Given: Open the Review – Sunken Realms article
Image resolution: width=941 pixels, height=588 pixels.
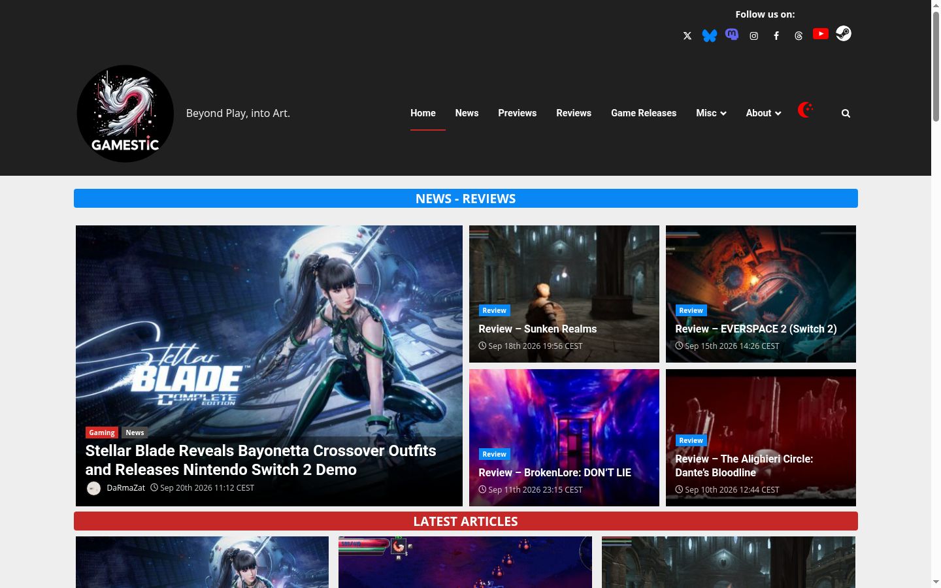Looking at the screenshot, I should tap(538, 329).
